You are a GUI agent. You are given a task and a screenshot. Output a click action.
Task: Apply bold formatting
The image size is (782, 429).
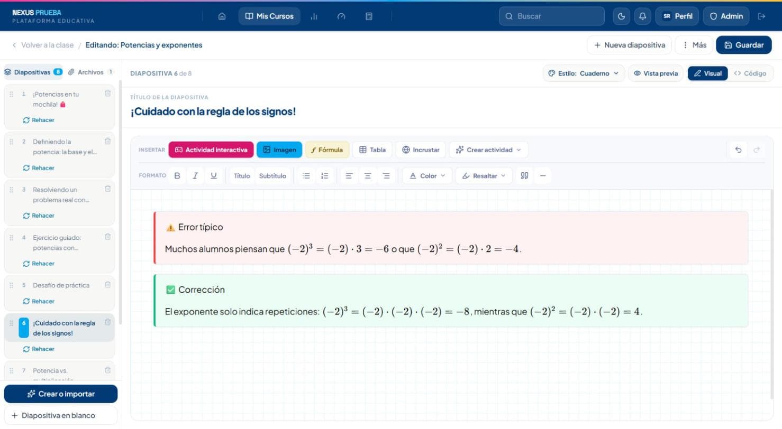pyautogui.click(x=177, y=176)
